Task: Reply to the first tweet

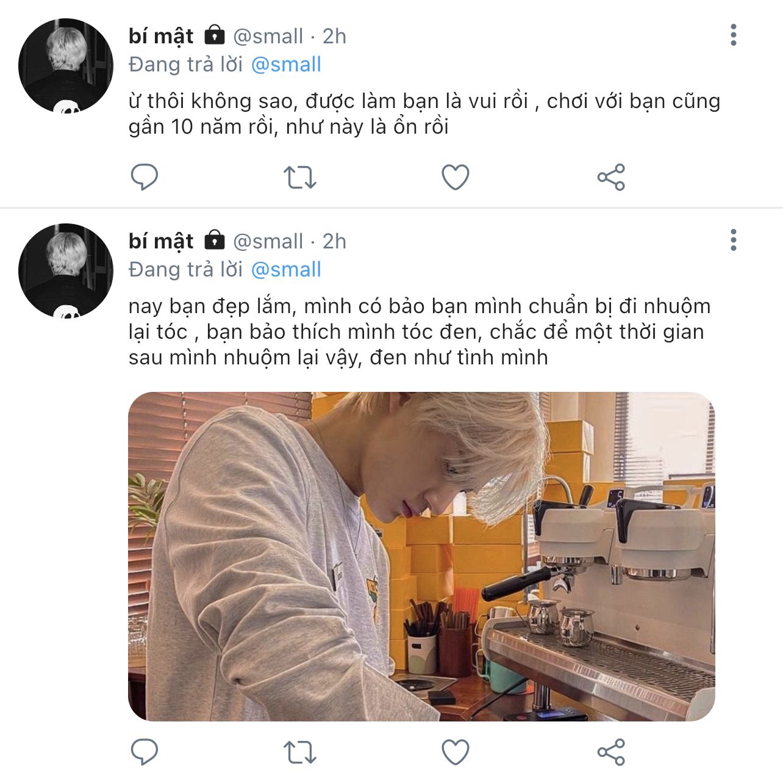Action: 145,178
